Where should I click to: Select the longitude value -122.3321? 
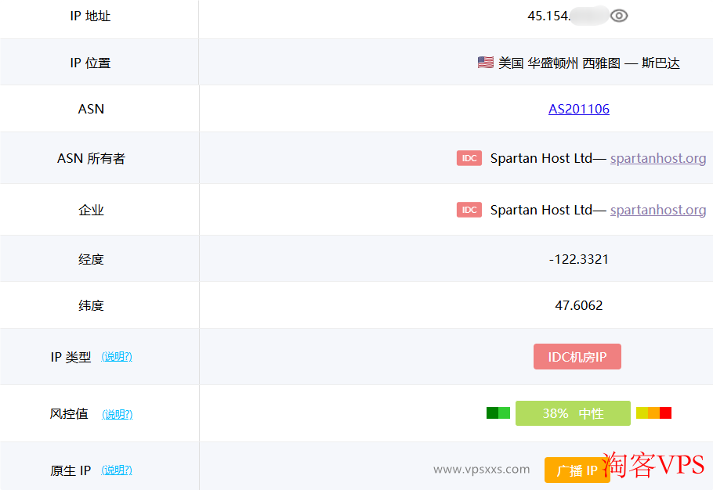coord(578,259)
